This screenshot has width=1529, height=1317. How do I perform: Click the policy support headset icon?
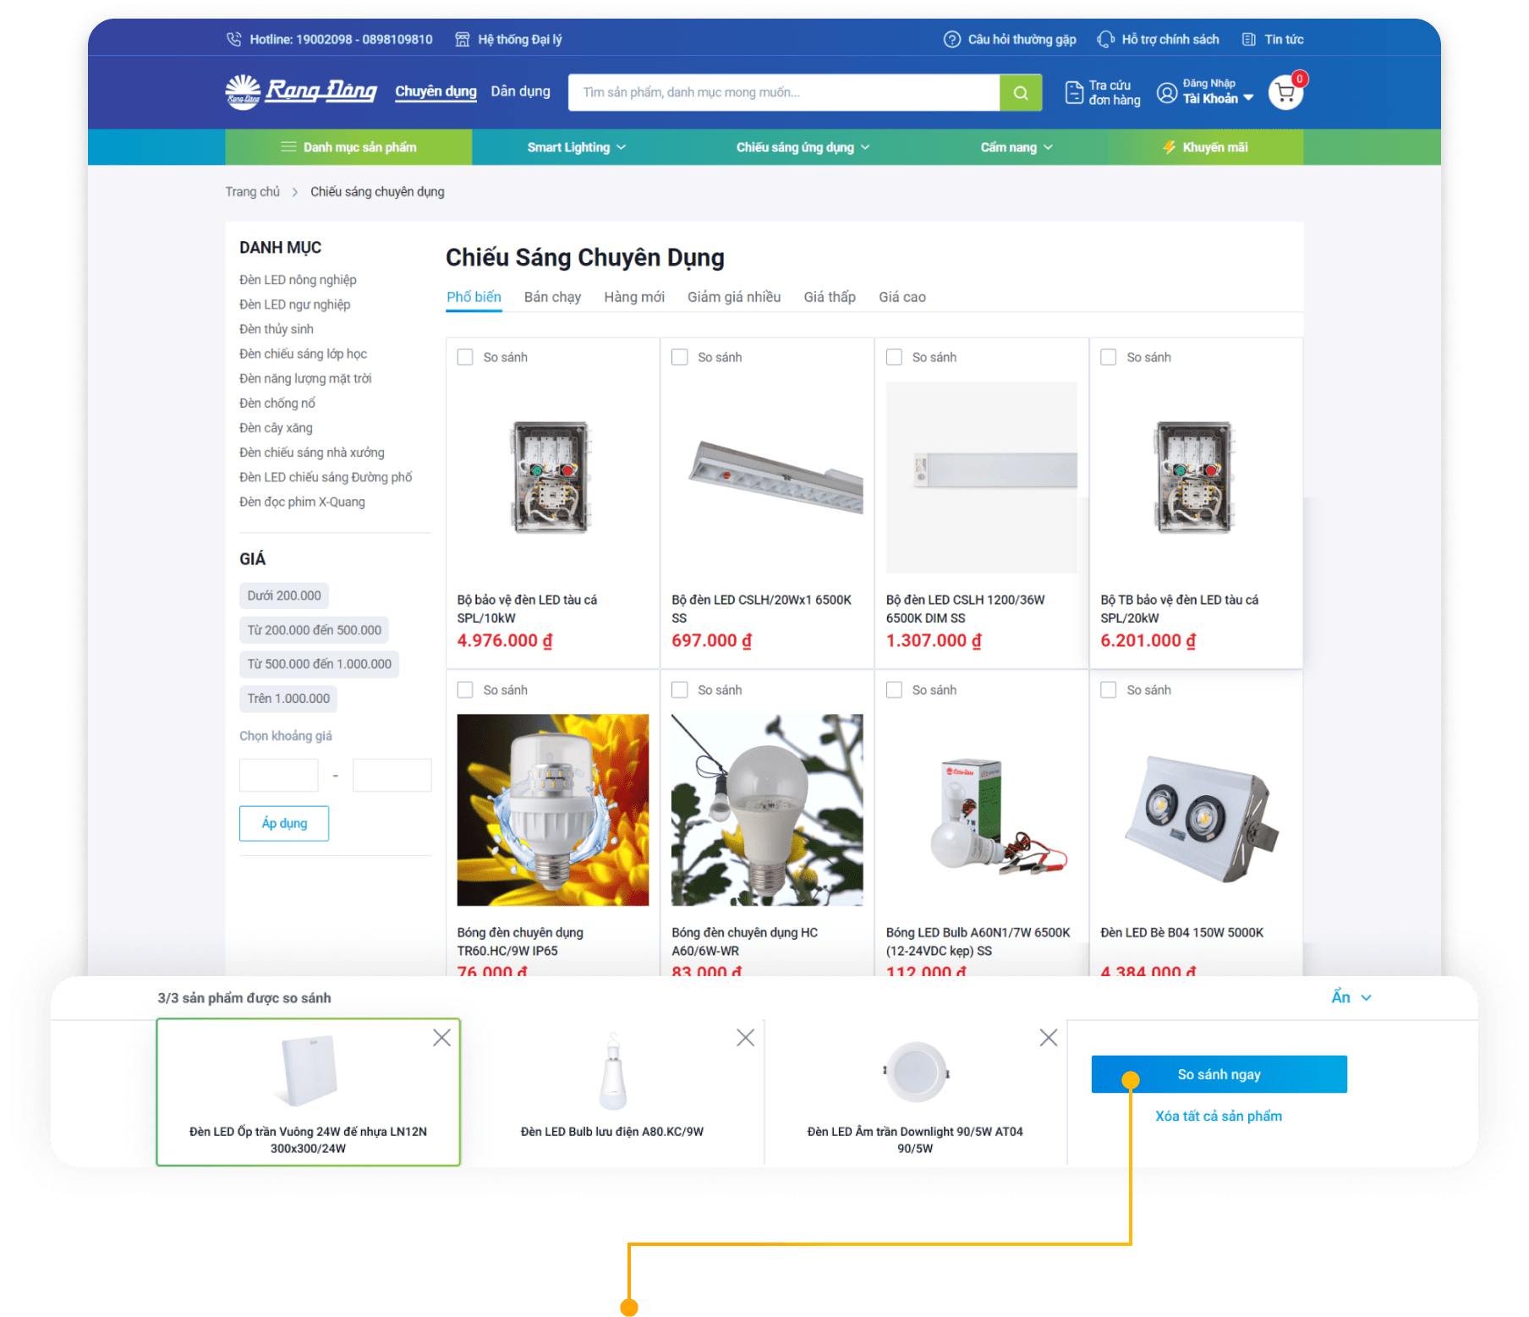pyautogui.click(x=1105, y=40)
